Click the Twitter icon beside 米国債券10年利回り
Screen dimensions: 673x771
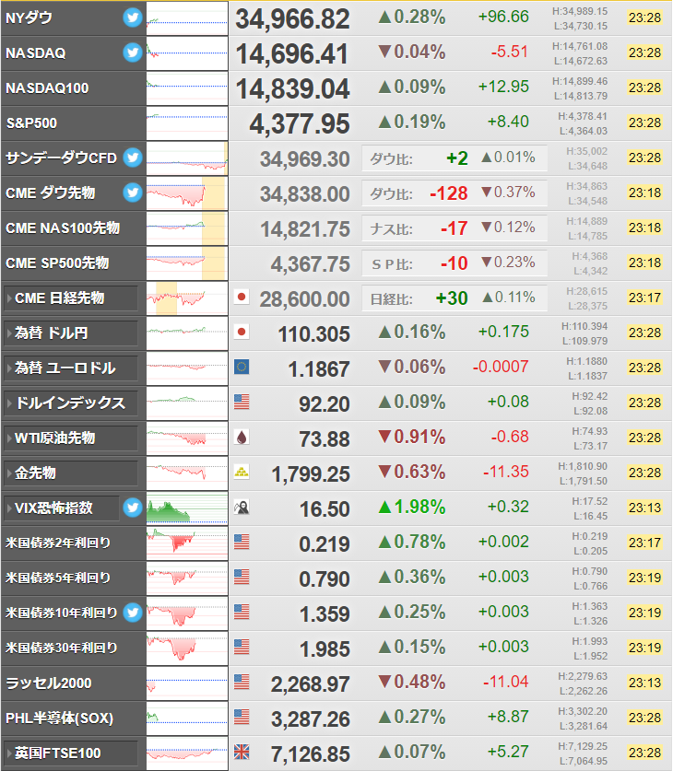133,613
